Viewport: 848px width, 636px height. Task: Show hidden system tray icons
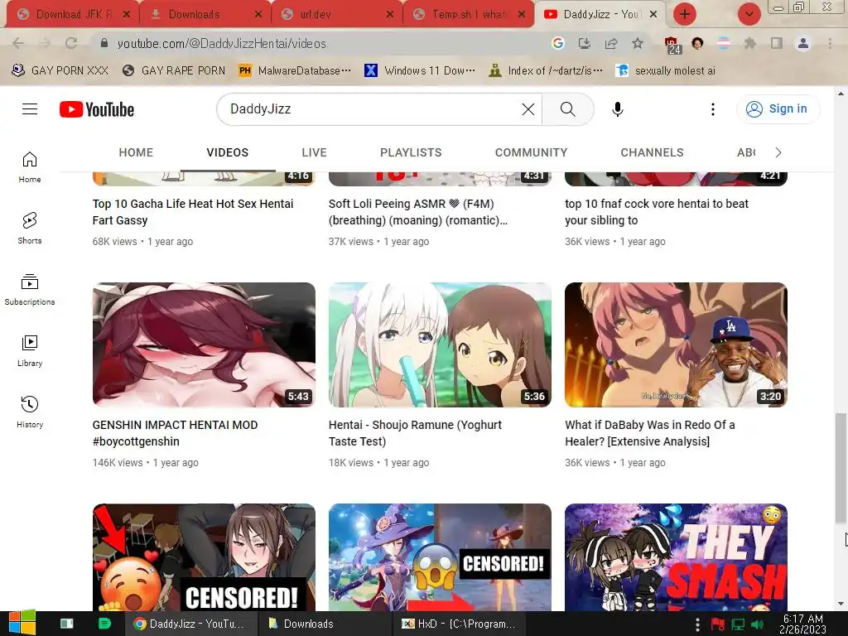697,624
